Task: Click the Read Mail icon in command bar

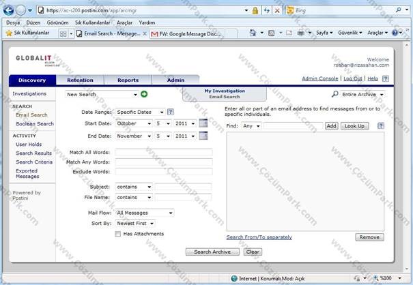Action: 289,33
